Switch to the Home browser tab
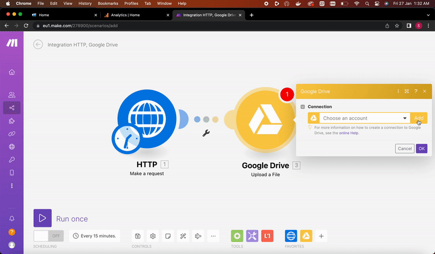 (x=64, y=15)
